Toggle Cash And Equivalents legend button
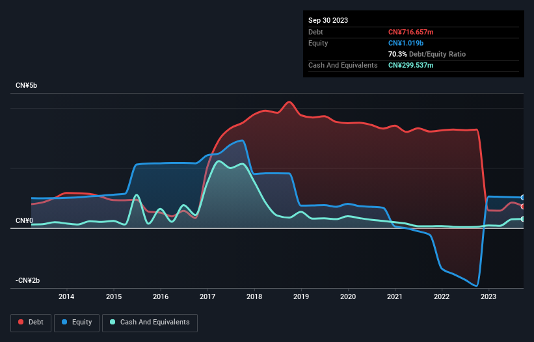The width and height of the screenshot is (534, 342). click(x=150, y=322)
